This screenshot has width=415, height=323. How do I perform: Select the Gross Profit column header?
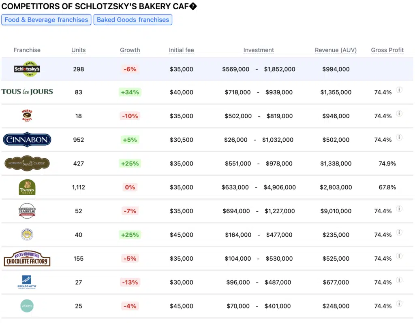pyautogui.click(x=387, y=50)
